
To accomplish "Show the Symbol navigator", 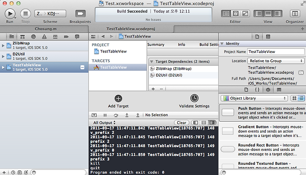I will click(x=23, y=36).
